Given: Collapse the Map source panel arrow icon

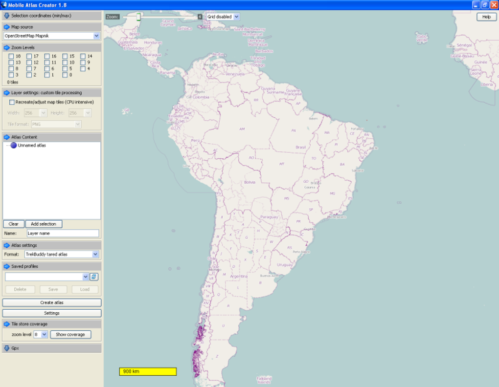Looking at the screenshot, I should click(7, 27).
